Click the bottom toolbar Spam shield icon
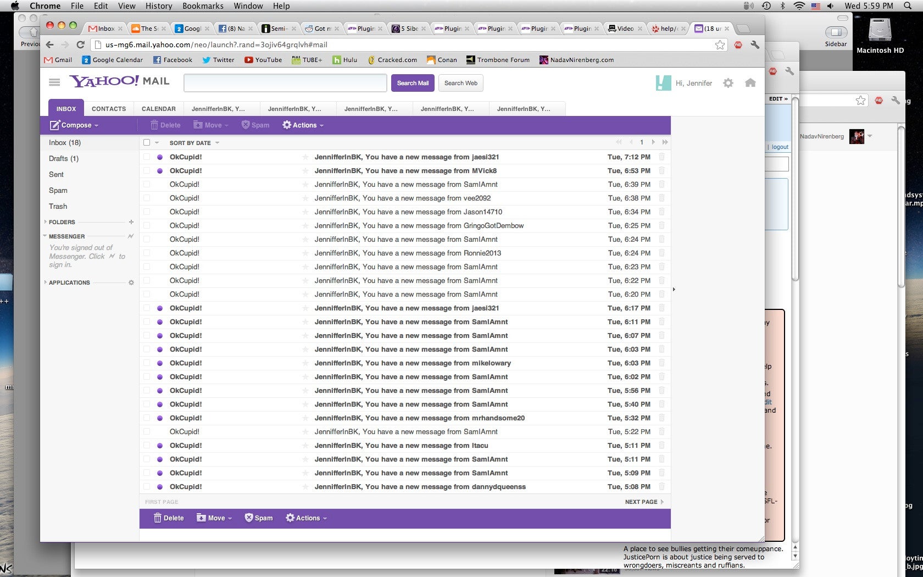This screenshot has width=923, height=577. click(x=248, y=518)
